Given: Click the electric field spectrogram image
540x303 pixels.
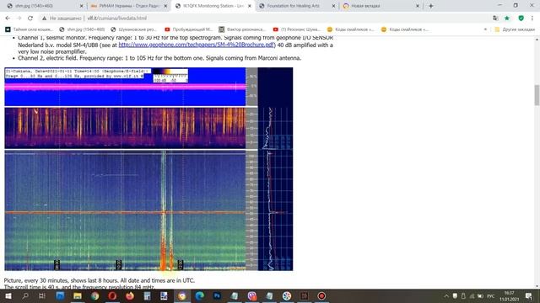Looking at the screenshot, I should pyautogui.click(x=125, y=210).
